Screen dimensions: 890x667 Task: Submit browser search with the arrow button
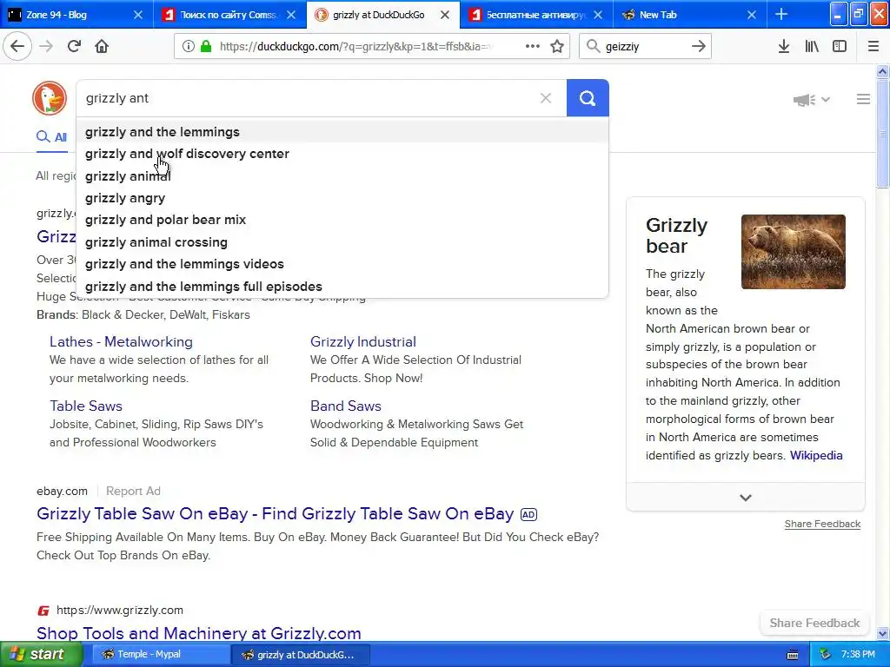pos(699,46)
